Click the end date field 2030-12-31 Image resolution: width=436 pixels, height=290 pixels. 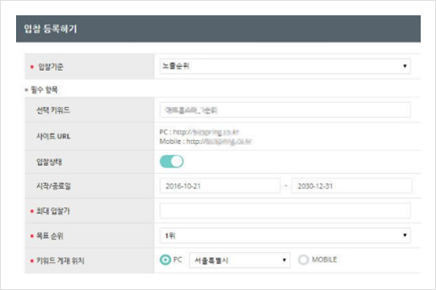coord(352,186)
